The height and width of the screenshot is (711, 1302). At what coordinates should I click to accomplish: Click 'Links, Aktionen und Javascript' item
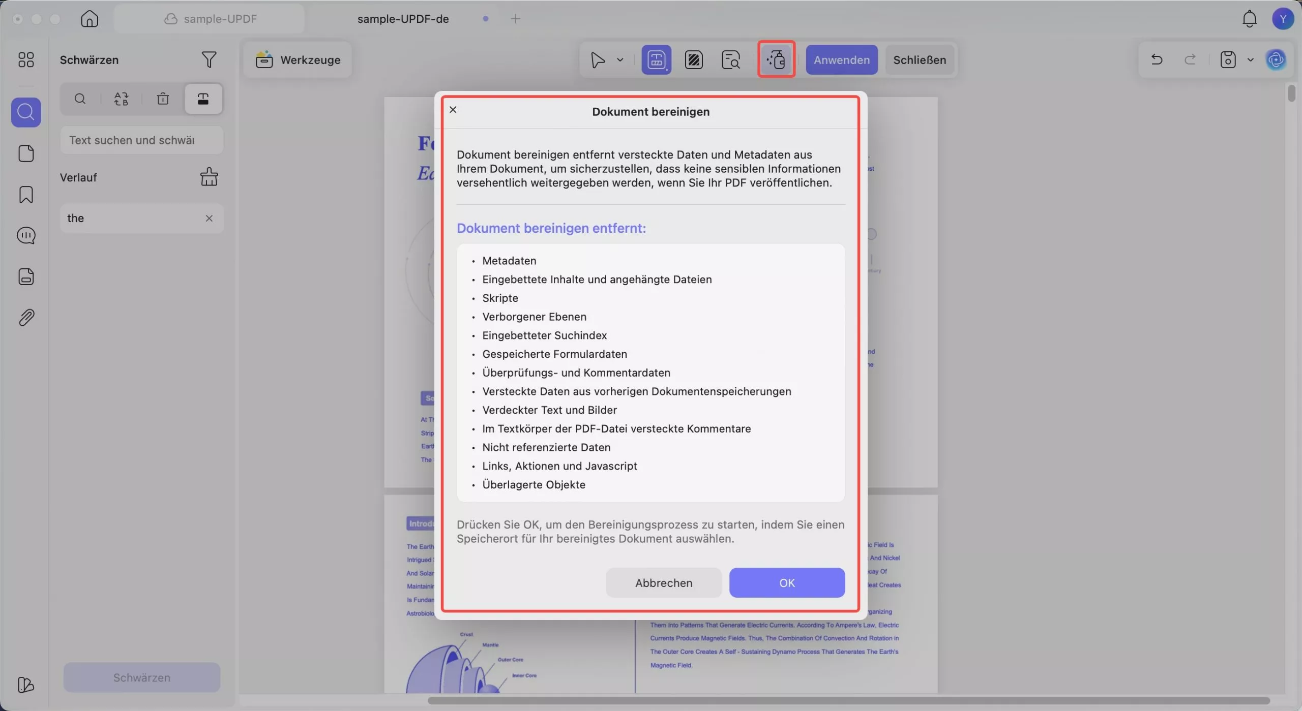pyautogui.click(x=559, y=466)
